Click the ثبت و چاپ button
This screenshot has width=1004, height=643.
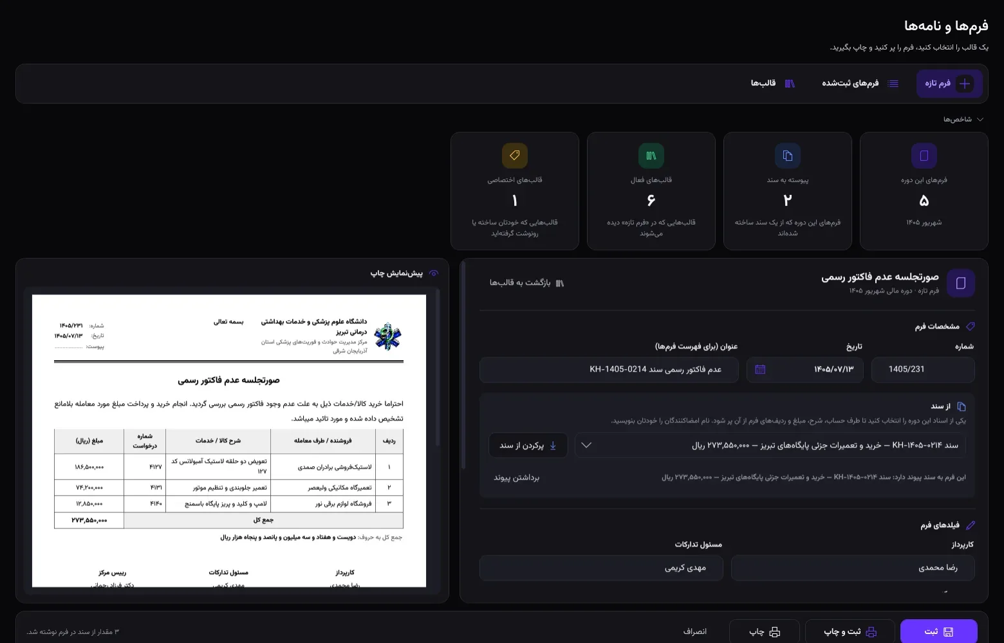pos(850,631)
